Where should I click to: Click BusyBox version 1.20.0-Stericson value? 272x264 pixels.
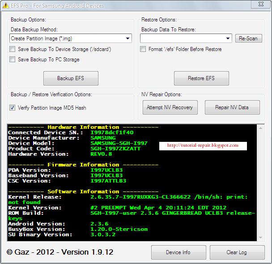119,229
